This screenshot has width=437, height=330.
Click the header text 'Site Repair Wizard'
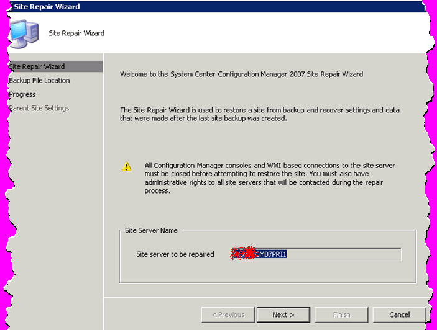pyautogui.click(x=76, y=33)
